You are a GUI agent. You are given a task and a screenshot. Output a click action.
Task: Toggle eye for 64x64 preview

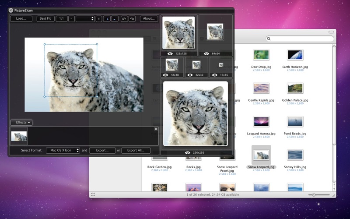tap(206, 53)
